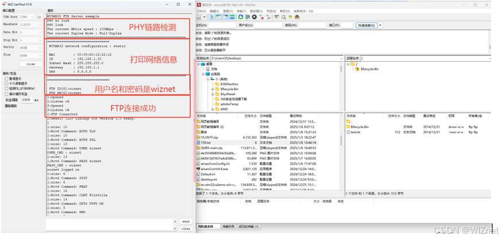Viewport: 501px width, 239px height.
Task: Refresh COM port list icon in UartTool
Action: [39, 17]
